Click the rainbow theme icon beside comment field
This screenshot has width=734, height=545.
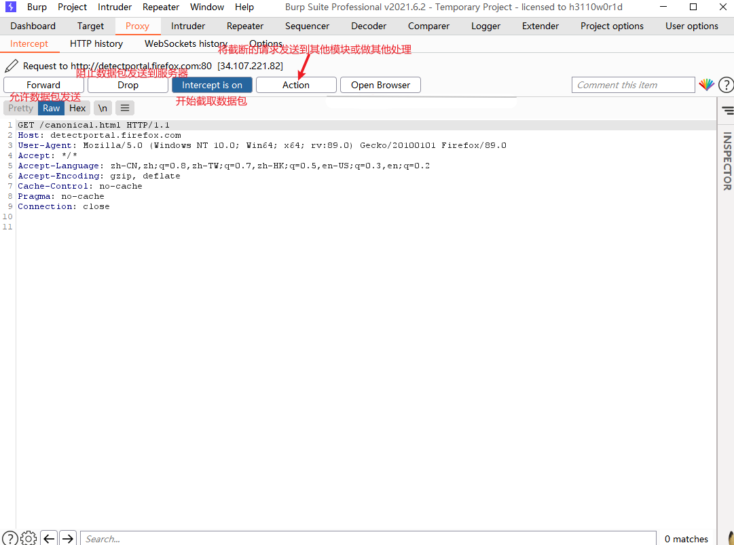pyautogui.click(x=706, y=84)
